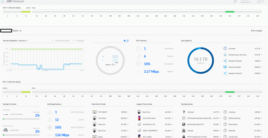Click Edit widgets link
Screen dimensions: 268x138
pos(256,31)
